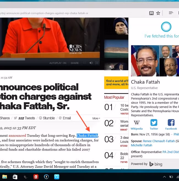Screen dimensions: 179x181
Task: Click the browser address bar URL
Action: (44, 13)
